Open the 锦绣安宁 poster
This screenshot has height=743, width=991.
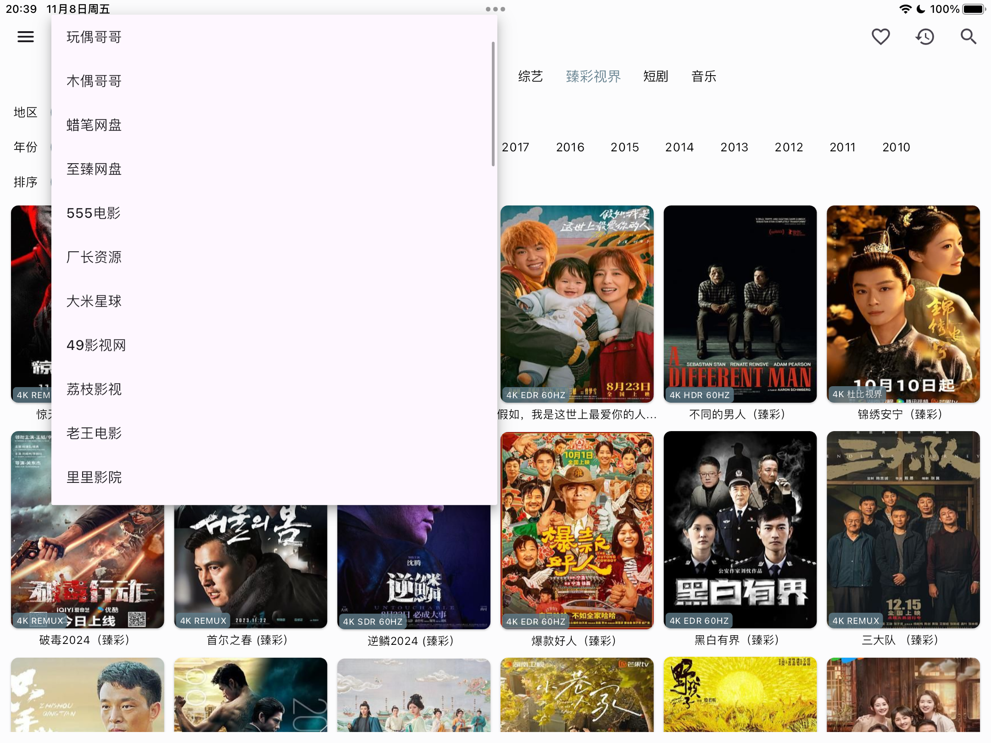coord(903,304)
